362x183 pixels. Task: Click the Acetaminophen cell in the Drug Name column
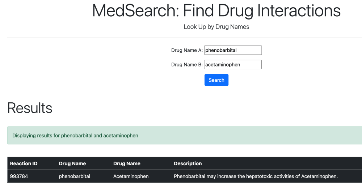coord(131,176)
